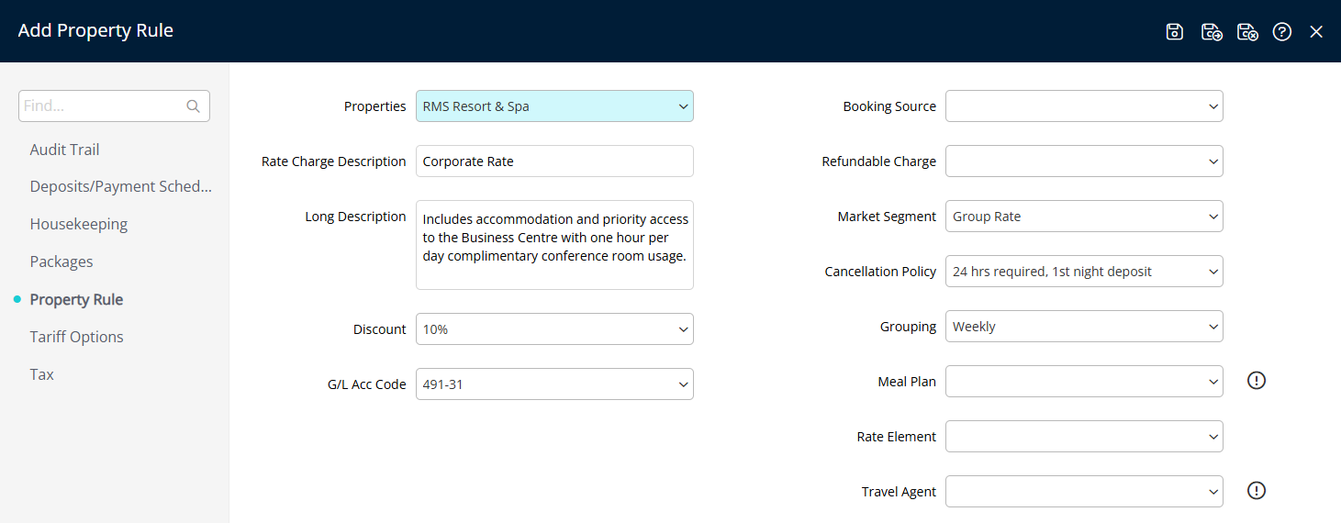Expand the Refundable Charge dropdown
This screenshot has width=1341, height=523.
pos(1084,161)
